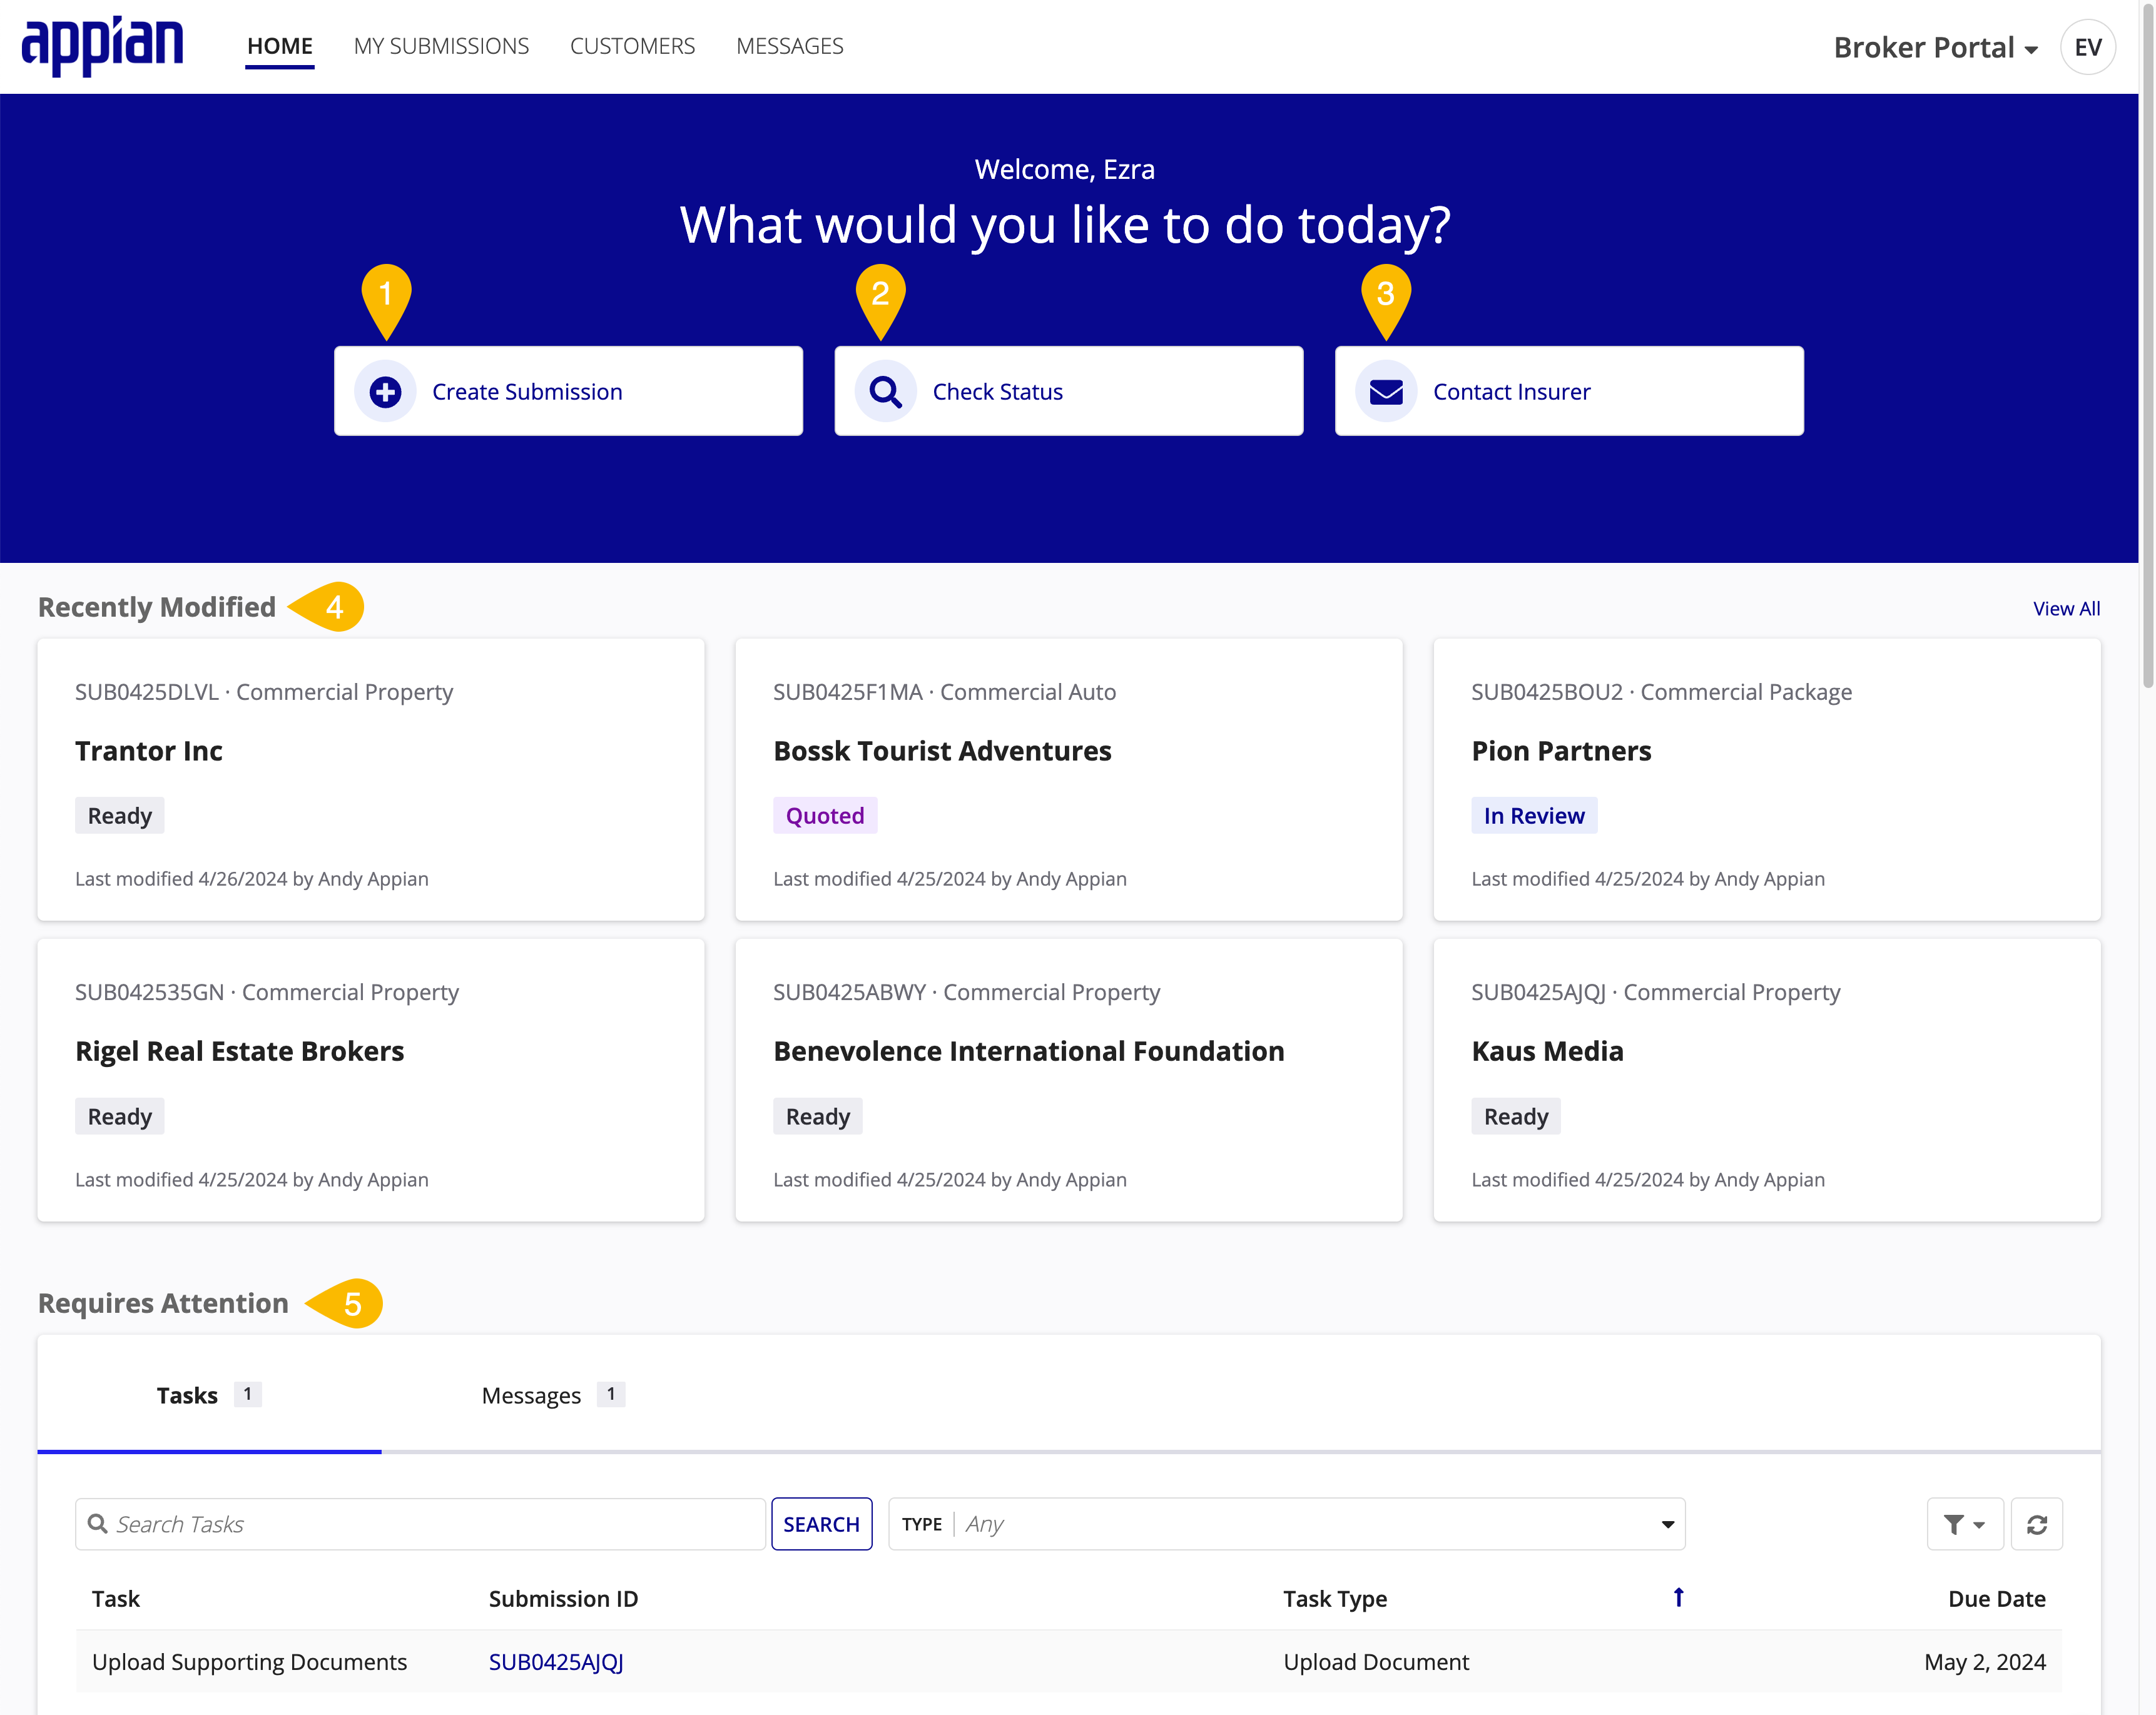Switch to the Tasks tab
The image size is (2156, 1715).
pyautogui.click(x=209, y=1395)
